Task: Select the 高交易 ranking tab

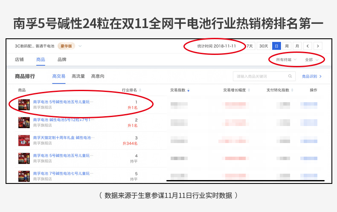Action: [59, 76]
